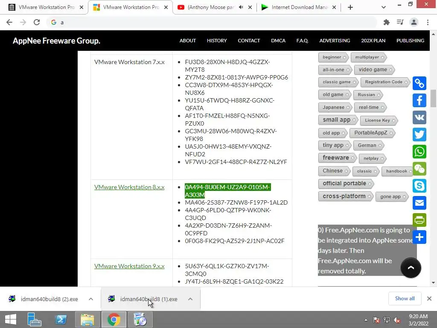437x328 pixels.
Task: Click the freeware tag
Action: (x=337, y=158)
